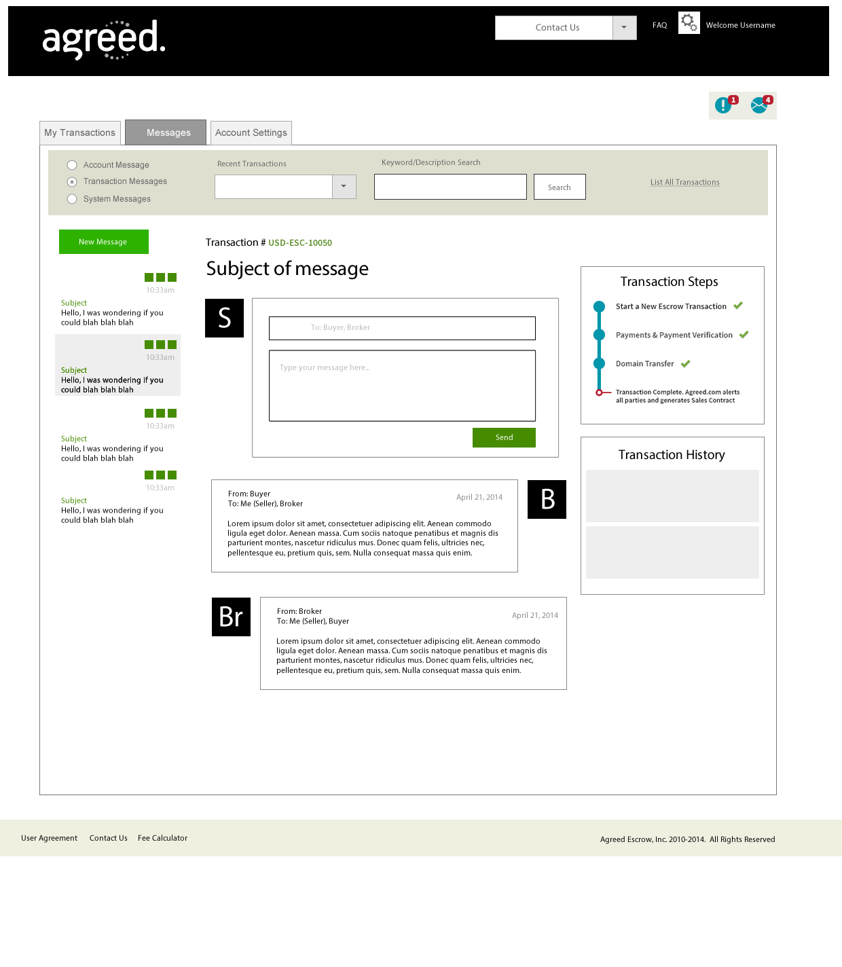Select the Account Message radio button
This screenshot has width=842, height=967.
(72, 165)
